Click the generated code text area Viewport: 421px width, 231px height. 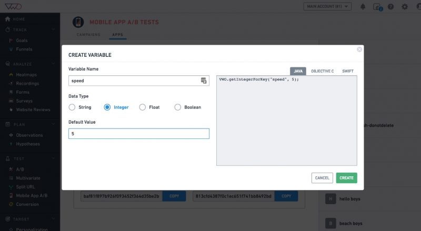(287, 120)
